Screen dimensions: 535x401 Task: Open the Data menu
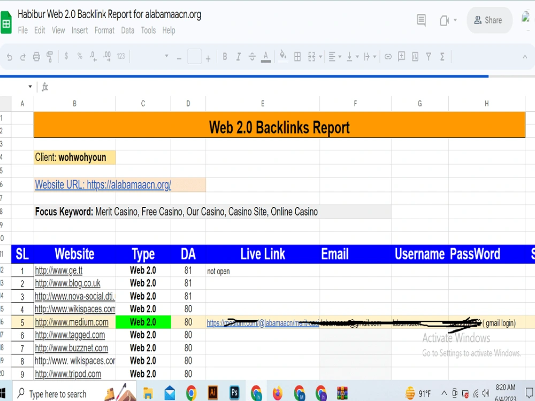pyautogui.click(x=128, y=30)
